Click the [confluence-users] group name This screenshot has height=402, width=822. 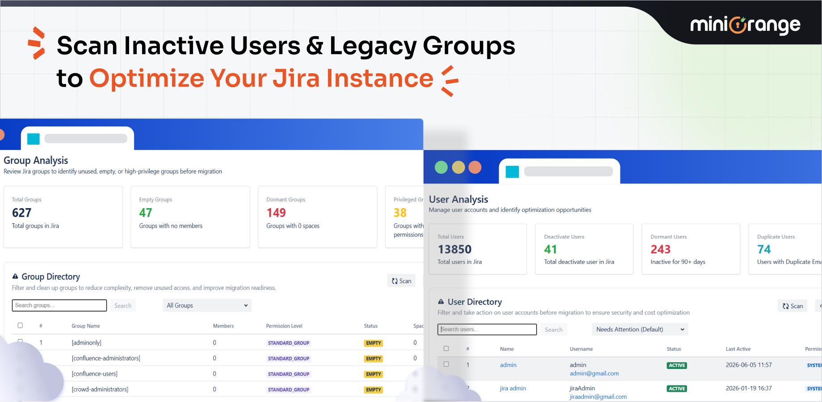[x=95, y=374]
